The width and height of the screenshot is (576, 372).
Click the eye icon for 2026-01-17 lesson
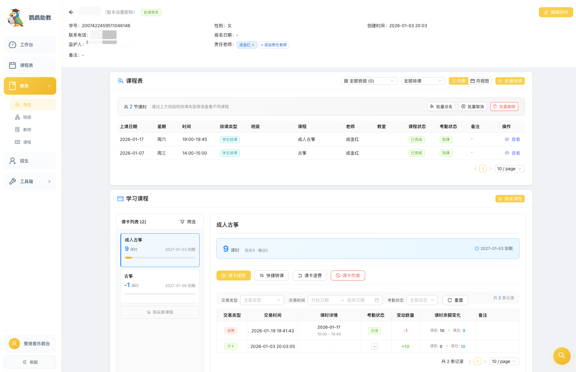click(x=507, y=140)
